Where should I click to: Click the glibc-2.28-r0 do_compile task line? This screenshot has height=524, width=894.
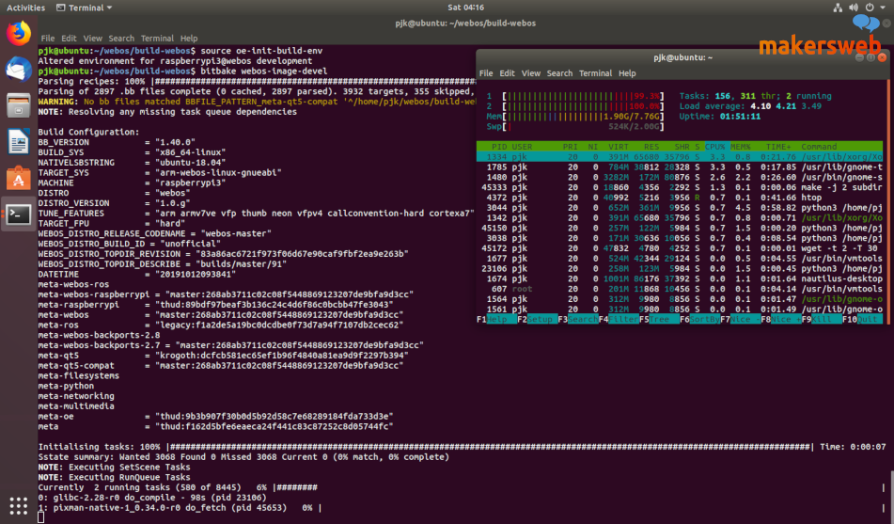tap(152, 498)
